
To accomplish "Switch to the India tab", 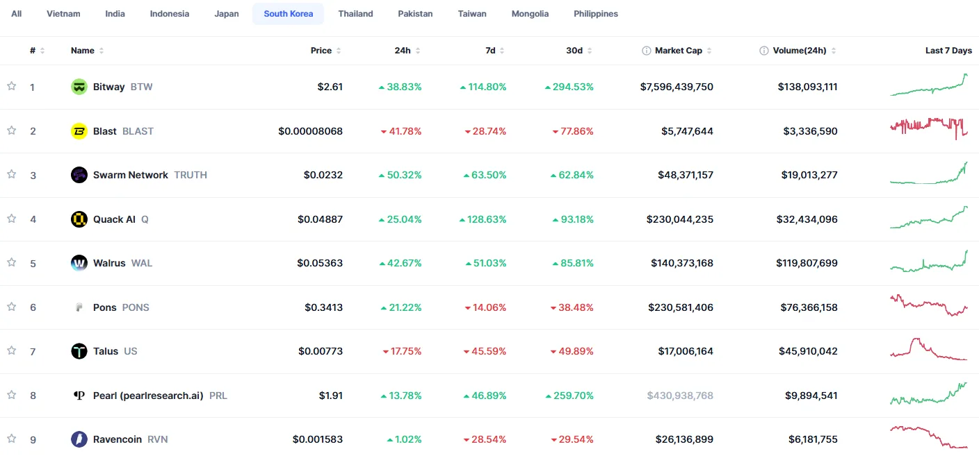I will click(x=115, y=14).
